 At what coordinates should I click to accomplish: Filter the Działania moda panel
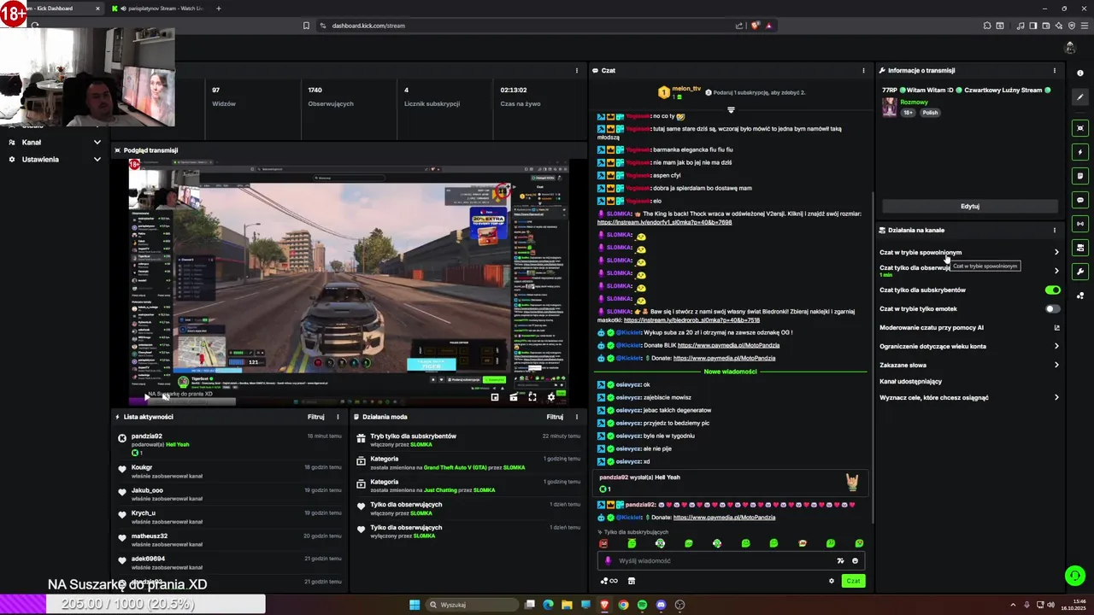[x=556, y=417]
